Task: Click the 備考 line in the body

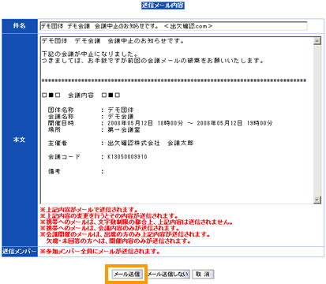Action: 76,172
